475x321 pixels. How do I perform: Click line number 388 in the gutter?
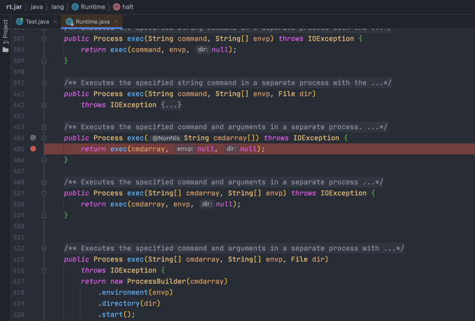[19, 50]
